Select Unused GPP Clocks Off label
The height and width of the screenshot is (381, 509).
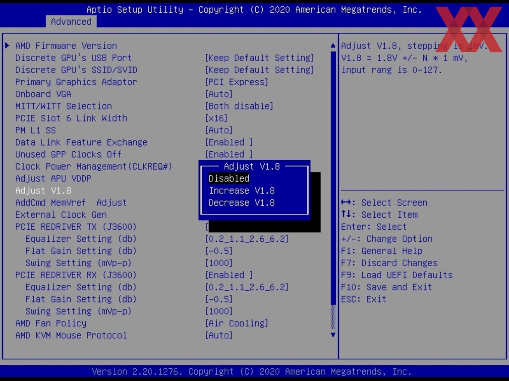tap(68, 155)
